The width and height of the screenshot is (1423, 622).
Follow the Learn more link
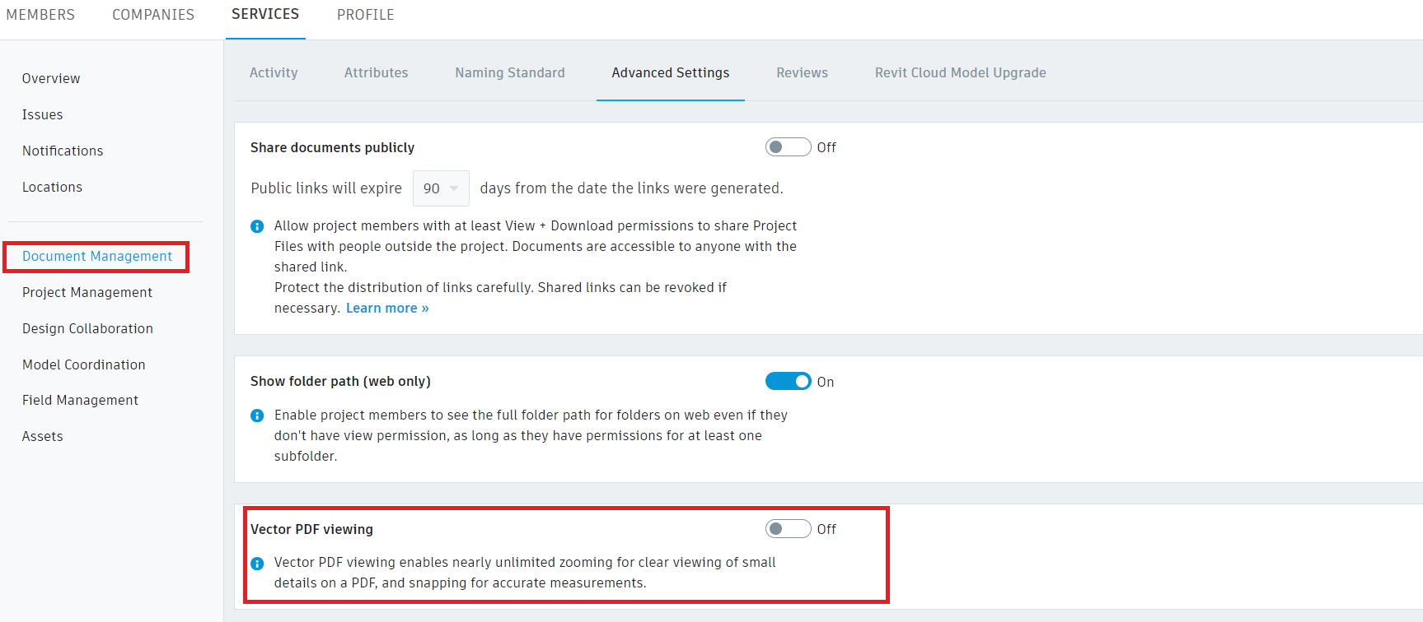click(x=387, y=309)
